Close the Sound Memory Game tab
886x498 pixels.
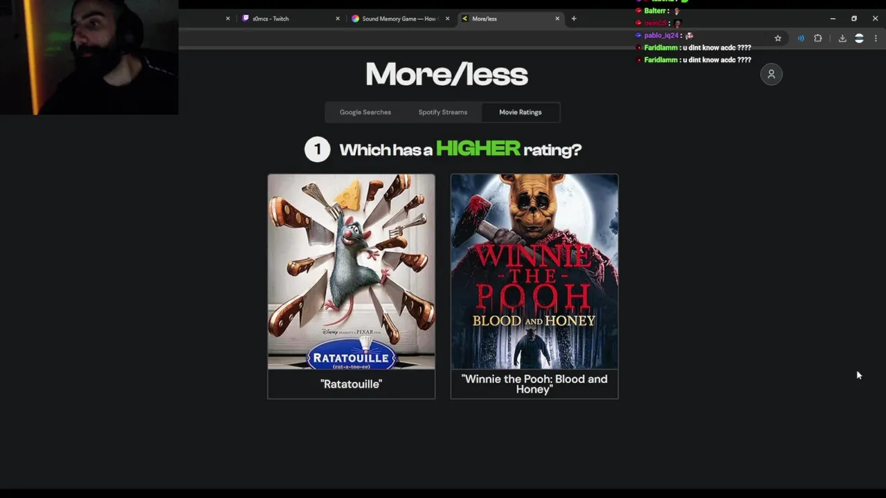pos(447,19)
